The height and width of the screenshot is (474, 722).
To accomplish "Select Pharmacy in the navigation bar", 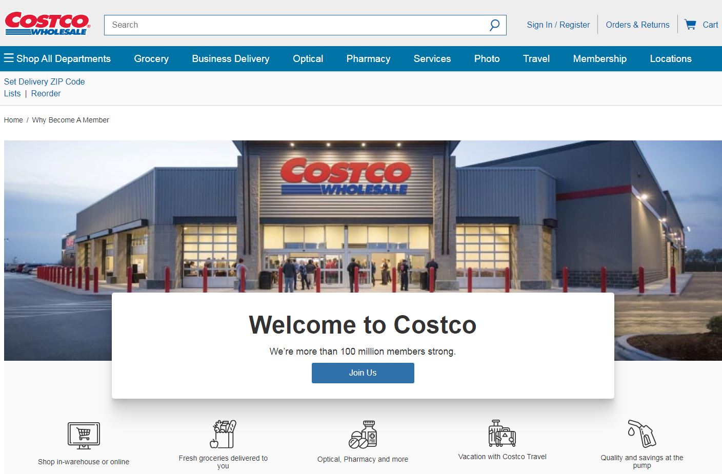I will 368,58.
